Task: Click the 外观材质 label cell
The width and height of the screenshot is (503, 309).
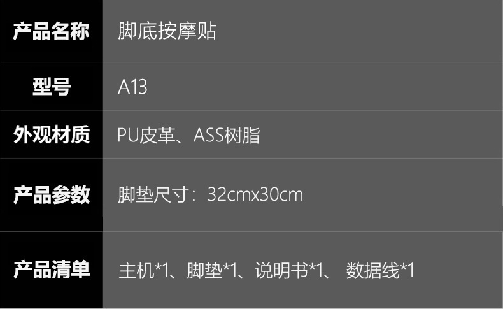Action: coord(51,134)
